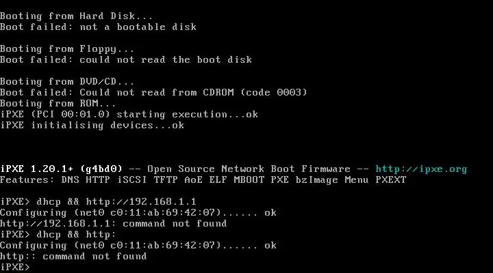Click the final empty iPXE> prompt
Image resolution: width=493 pixels, height=273 pixels.
pyautogui.click(x=15, y=267)
